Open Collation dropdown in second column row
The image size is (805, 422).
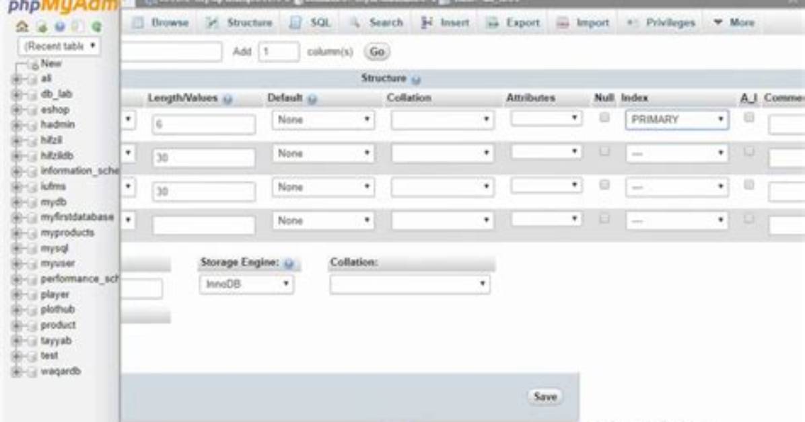[x=442, y=153]
